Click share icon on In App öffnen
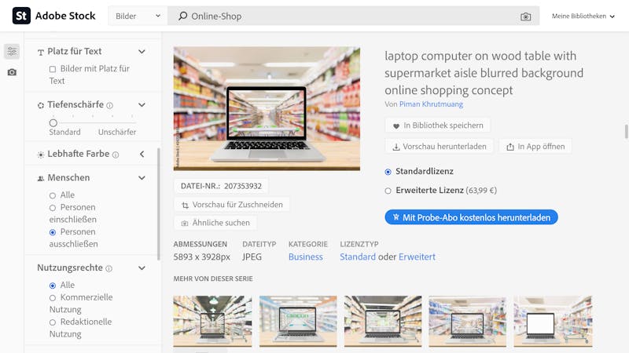This screenshot has height=353, width=629. coord(509,147)
